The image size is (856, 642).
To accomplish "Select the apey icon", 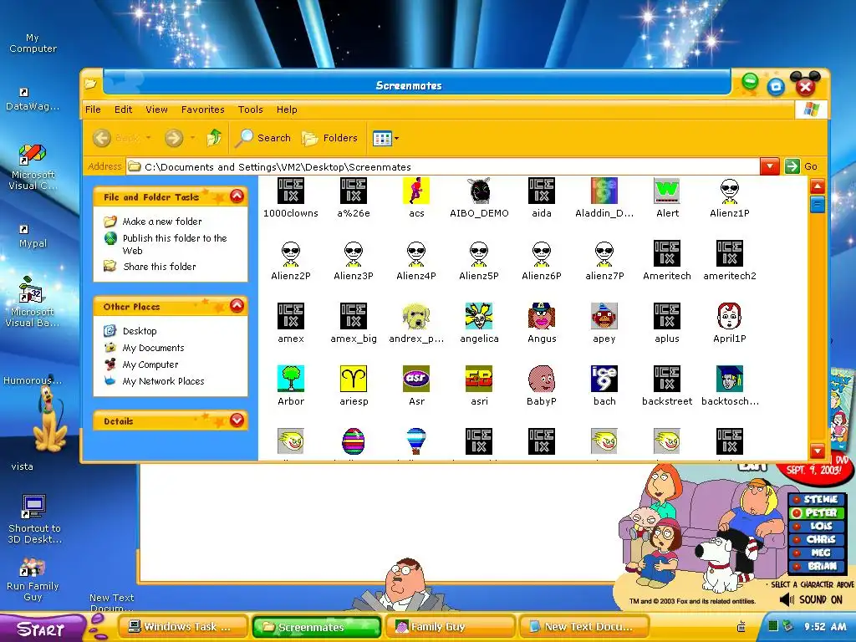I will (x=604, y=316).
